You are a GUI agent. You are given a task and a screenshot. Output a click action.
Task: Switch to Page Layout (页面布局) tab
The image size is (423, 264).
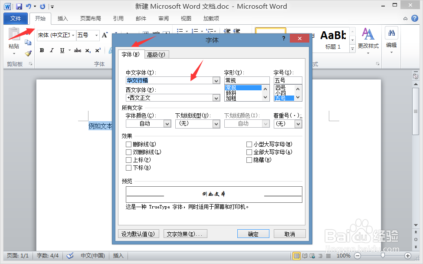tap(90, 18)
